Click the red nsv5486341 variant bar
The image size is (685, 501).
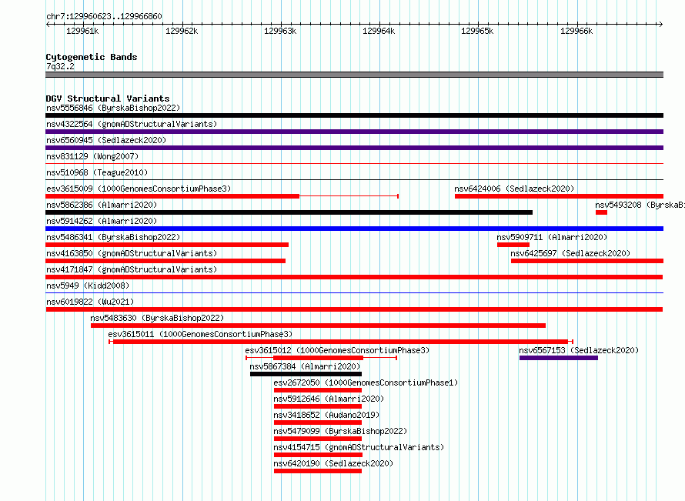pos(167,245)
